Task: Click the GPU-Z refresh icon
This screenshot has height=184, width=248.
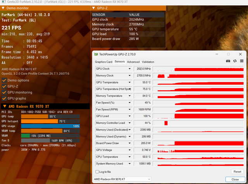Action: [x=235, y=61]
